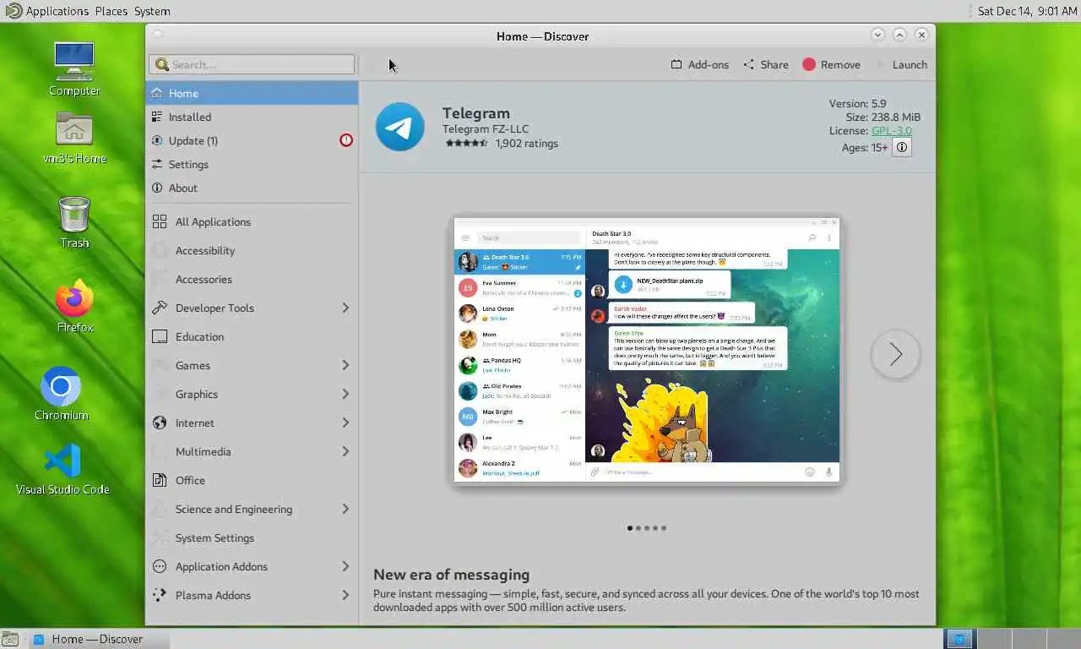Expand Multimedia category chevron
The width and height of the screenshot is (1081, 649).
[x=345, y=451]
